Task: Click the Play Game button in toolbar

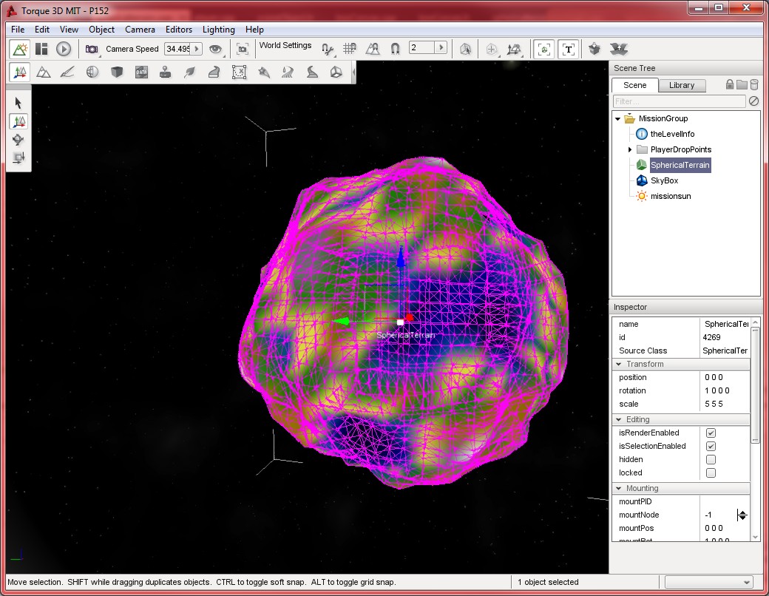Action: (64, 49)
